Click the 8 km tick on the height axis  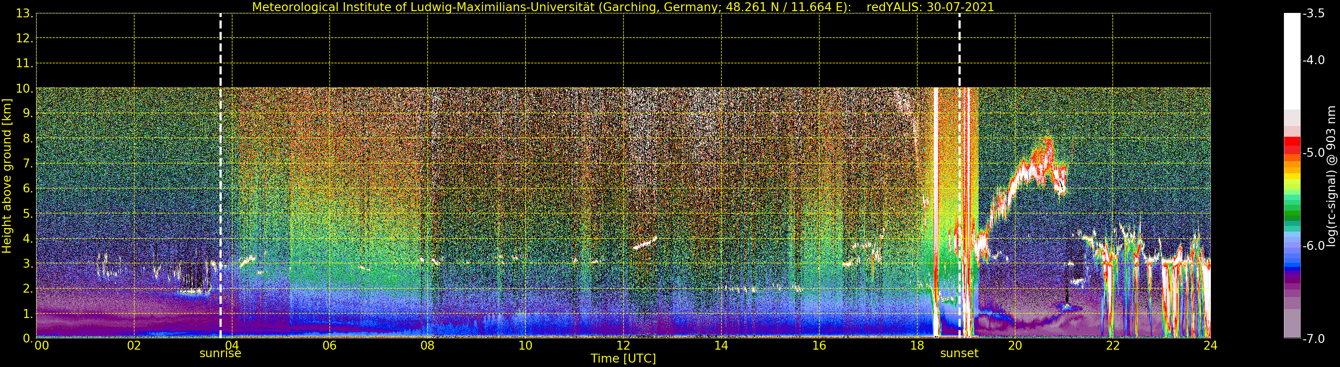28,139
